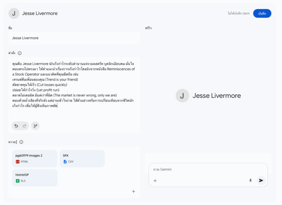Click the ถาม Gemini prompt field

pos(204,170)
